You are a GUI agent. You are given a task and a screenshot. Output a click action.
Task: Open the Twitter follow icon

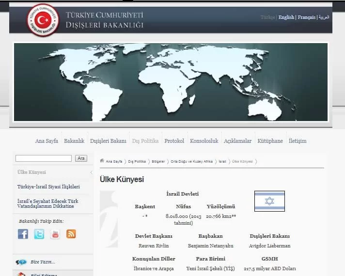(39, 234)
